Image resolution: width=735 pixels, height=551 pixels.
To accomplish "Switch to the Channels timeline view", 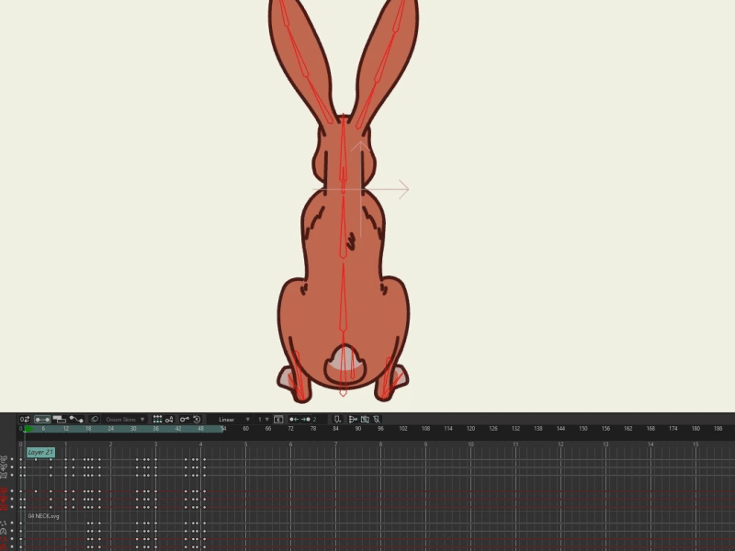I will coord(42,420).
